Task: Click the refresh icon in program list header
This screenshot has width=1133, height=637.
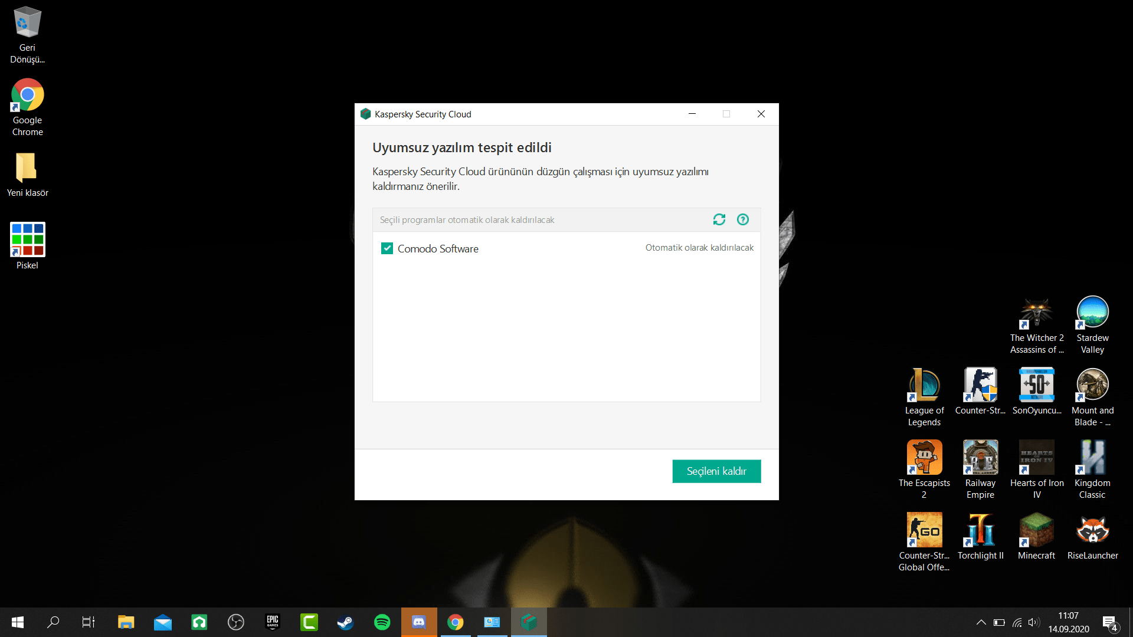Action: 719,219
